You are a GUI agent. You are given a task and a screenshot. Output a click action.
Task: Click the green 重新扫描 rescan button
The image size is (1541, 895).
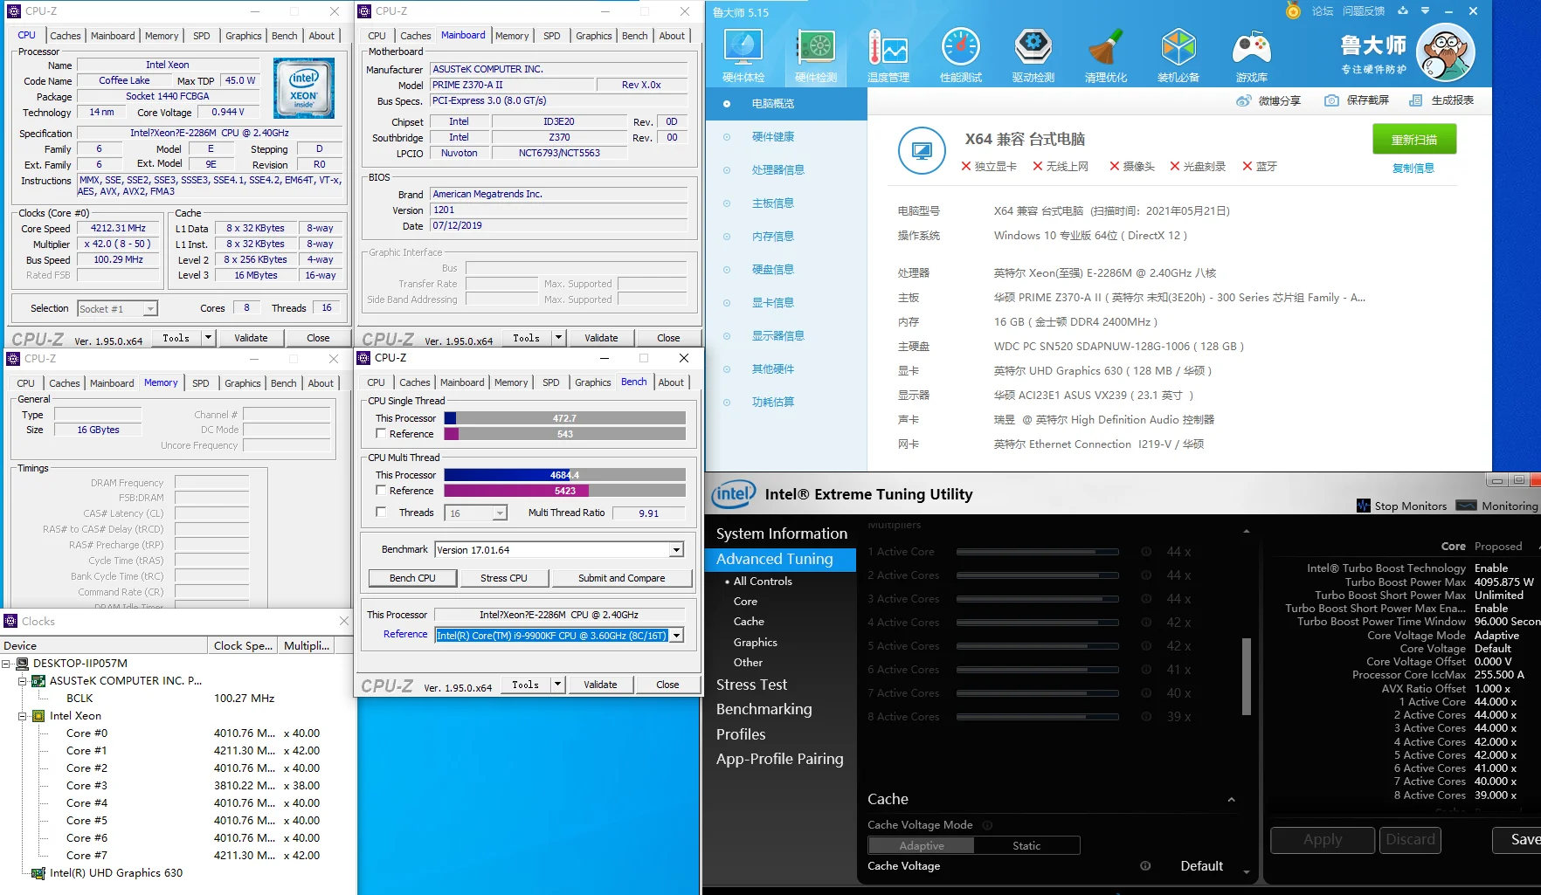[1413, 140]
